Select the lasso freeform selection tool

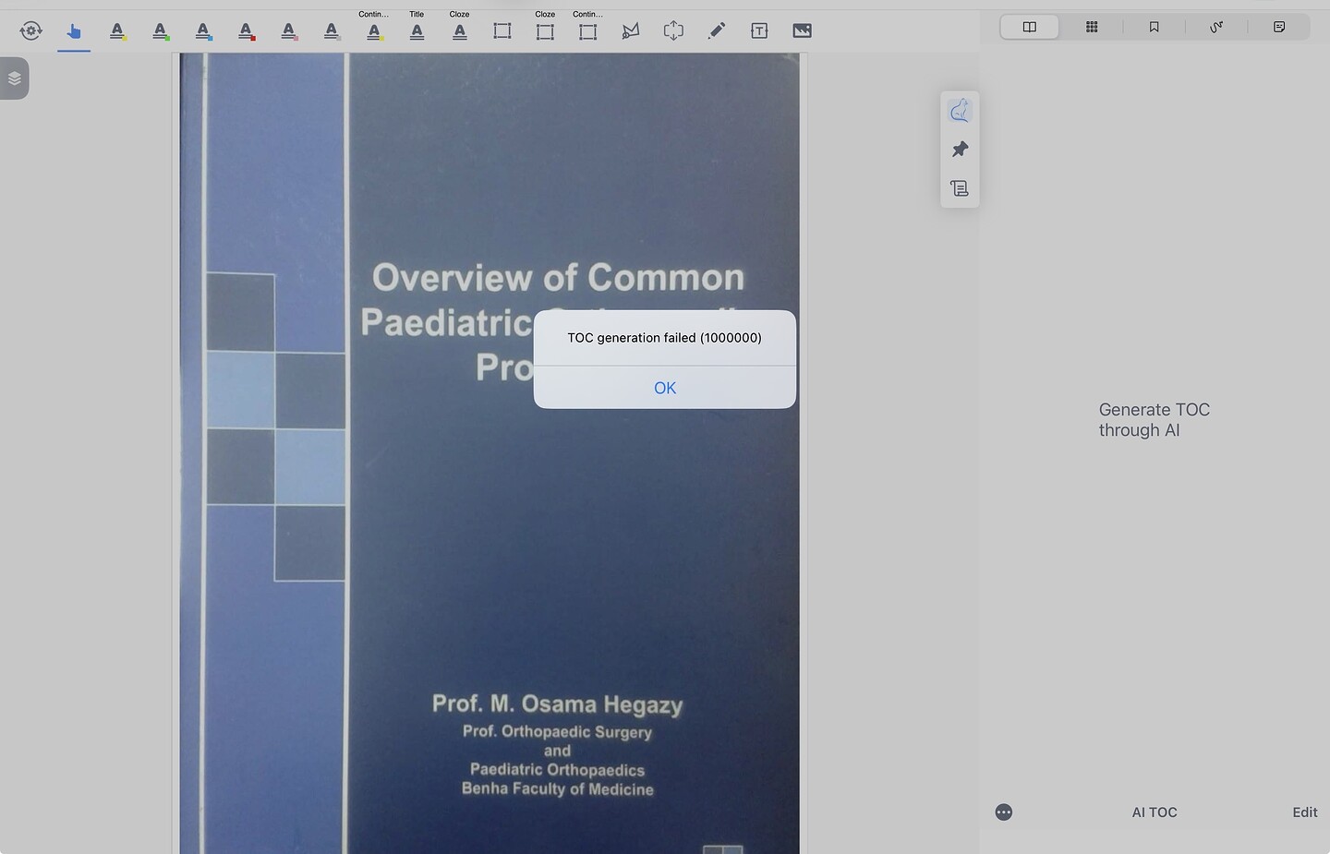click(631, 30)
